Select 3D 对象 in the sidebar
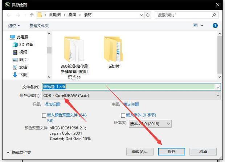225x162 pixels. [25, 44]
